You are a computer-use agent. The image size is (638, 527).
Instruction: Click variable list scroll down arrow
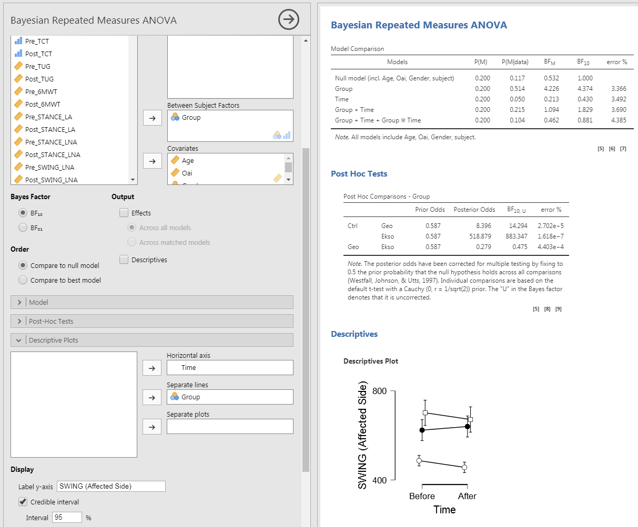133,180
